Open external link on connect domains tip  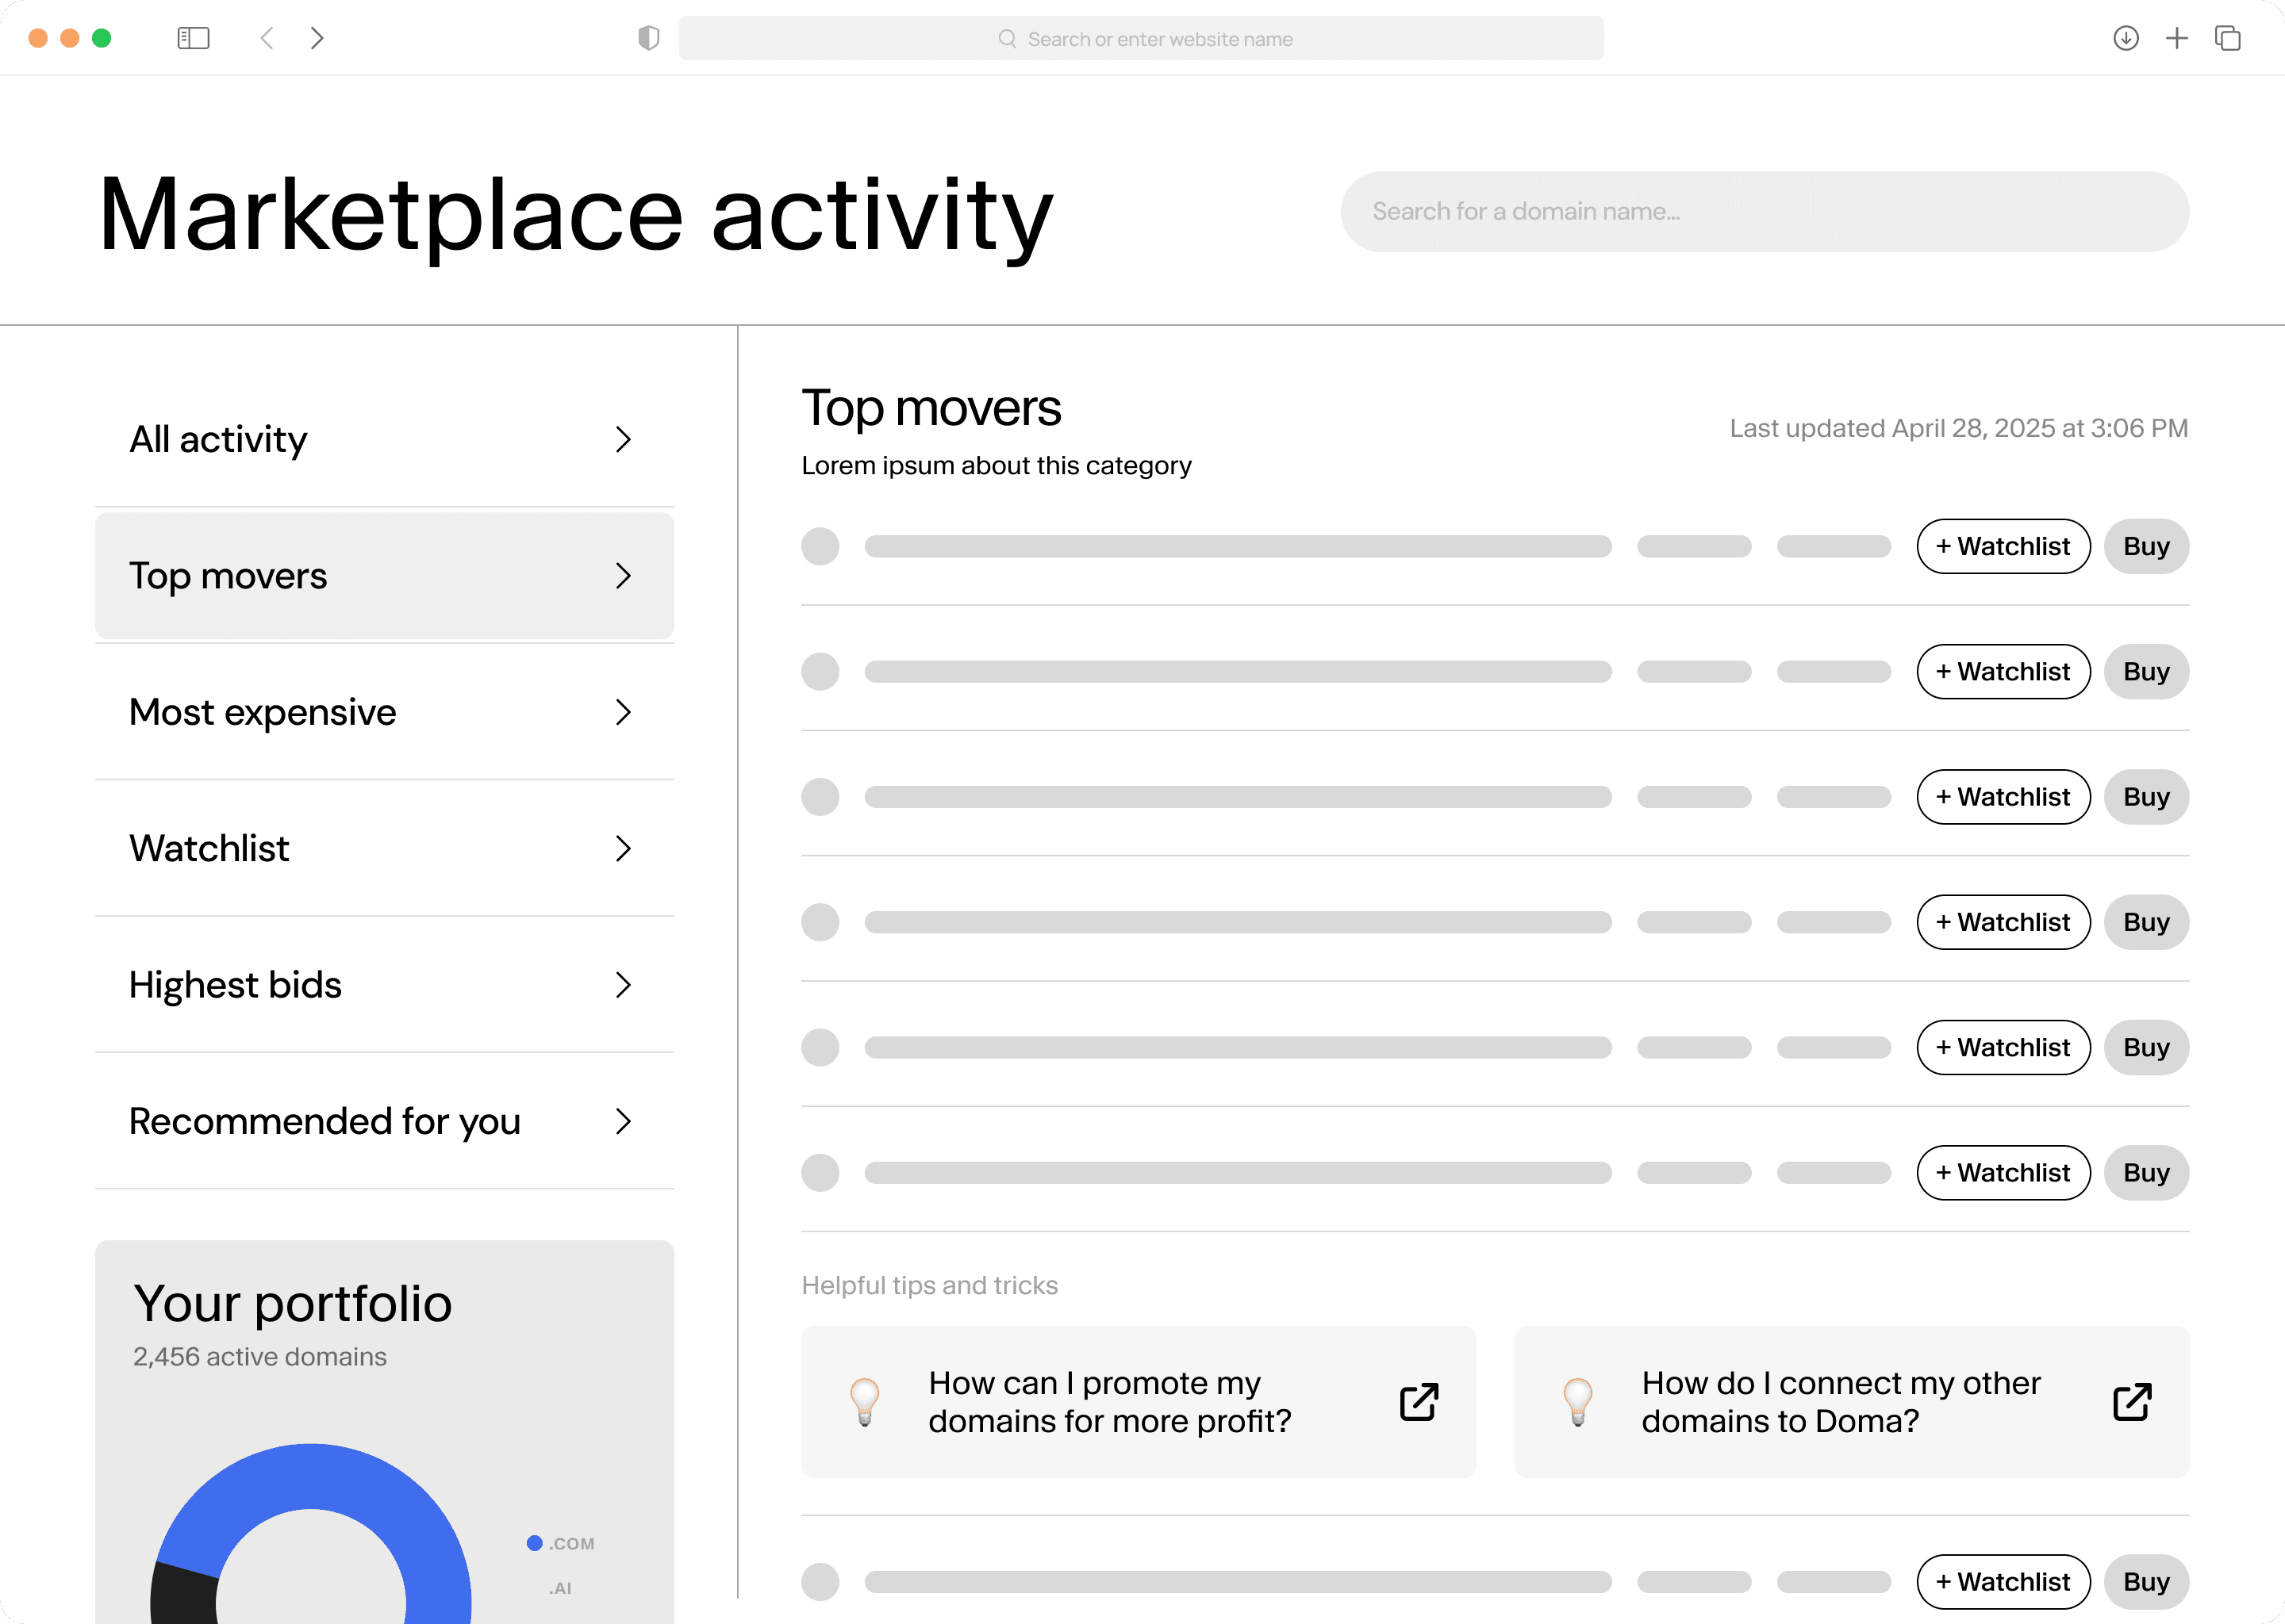coord(2131,1402)
